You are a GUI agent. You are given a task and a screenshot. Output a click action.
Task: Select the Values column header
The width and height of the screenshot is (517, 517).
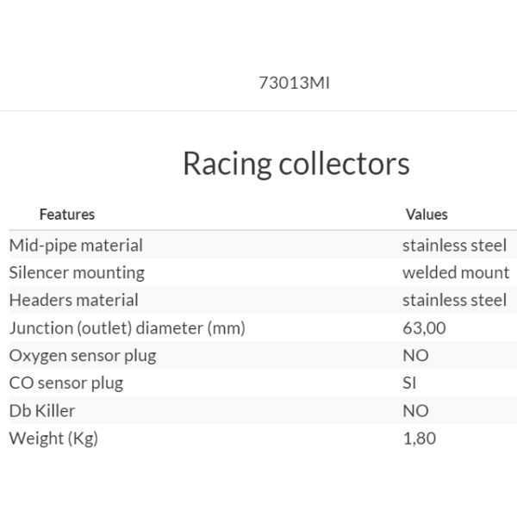427,214
